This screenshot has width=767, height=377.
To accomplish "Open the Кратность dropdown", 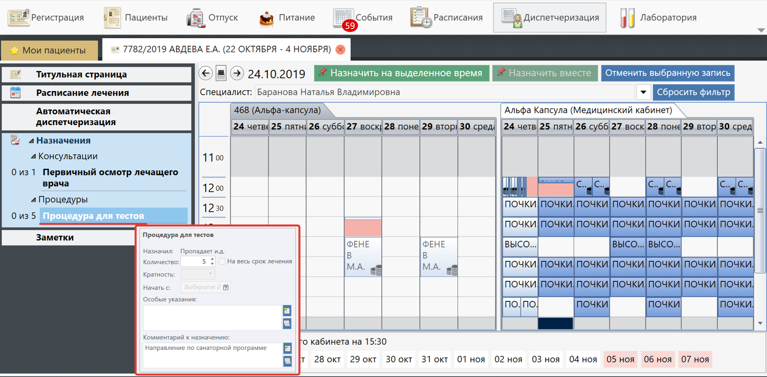I will tap(210, 274).
